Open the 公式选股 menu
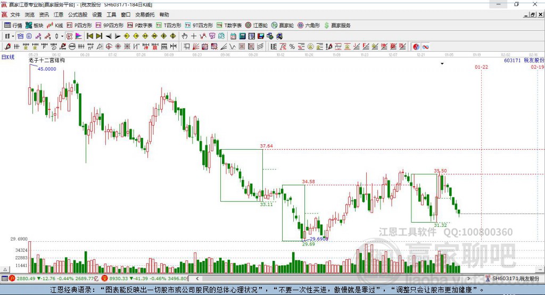This screenshot has height=295, width=545. [x=78, y=14]
